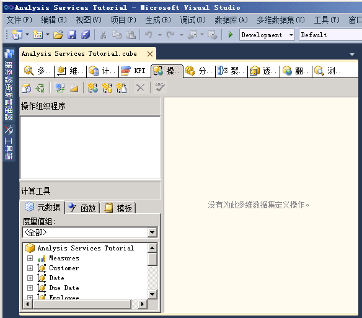Open the active files dropdown arrow

(352, 55)
